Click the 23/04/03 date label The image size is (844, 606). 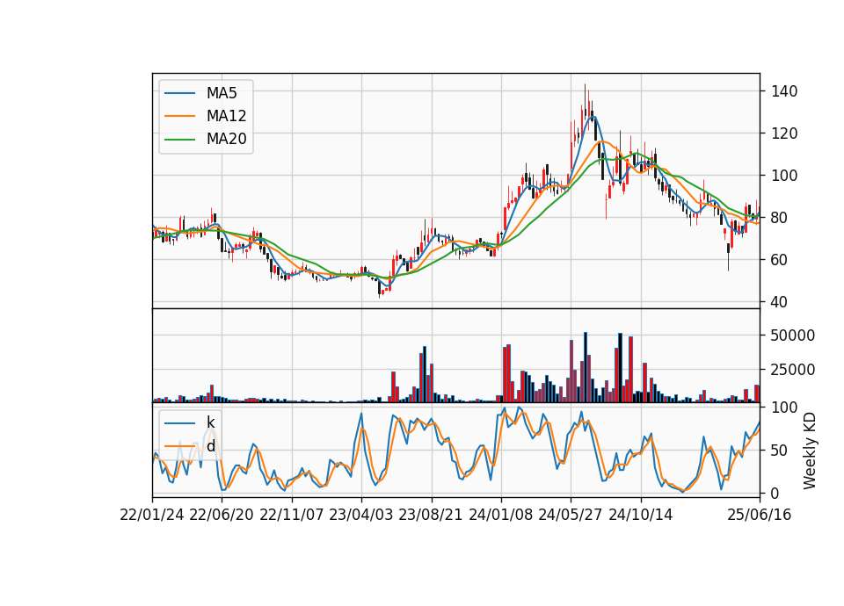361,516
